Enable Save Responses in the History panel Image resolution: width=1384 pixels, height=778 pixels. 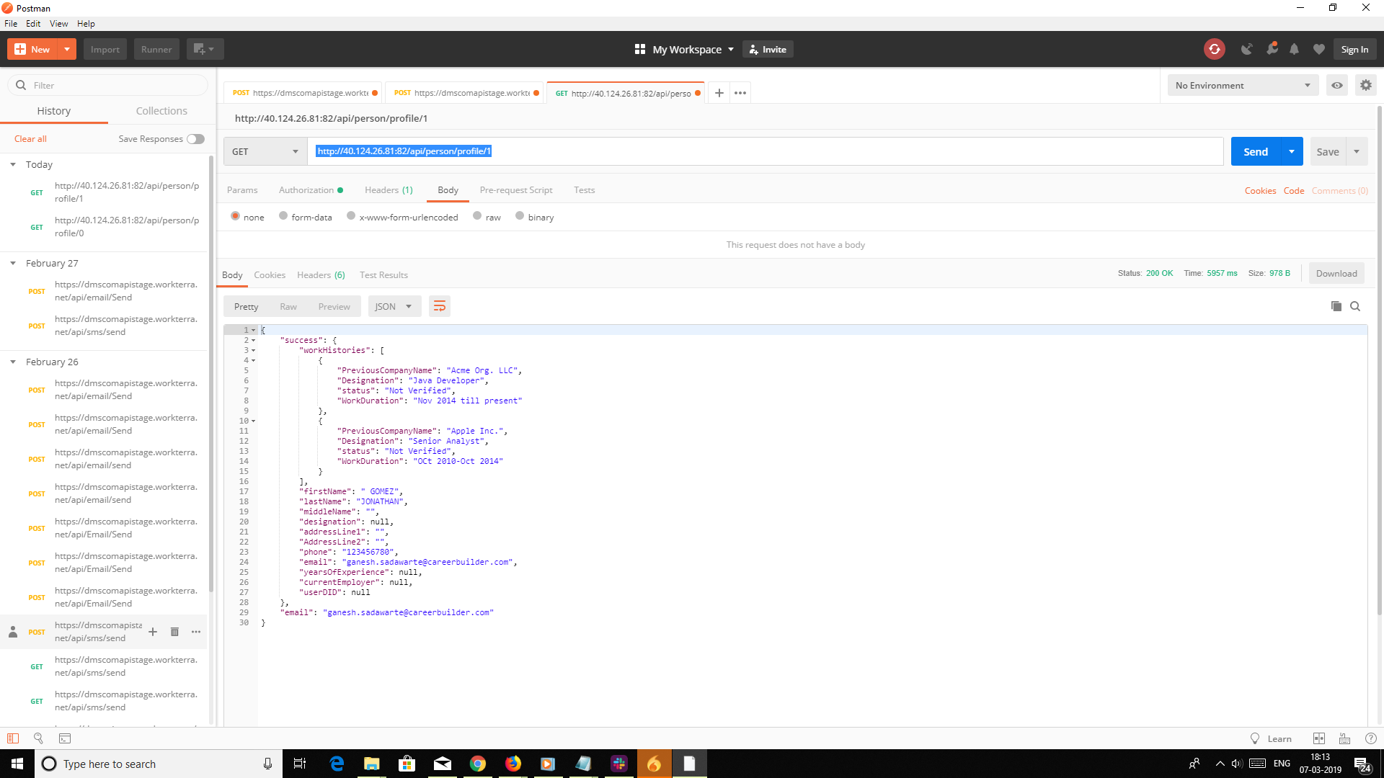click(195, 138)
